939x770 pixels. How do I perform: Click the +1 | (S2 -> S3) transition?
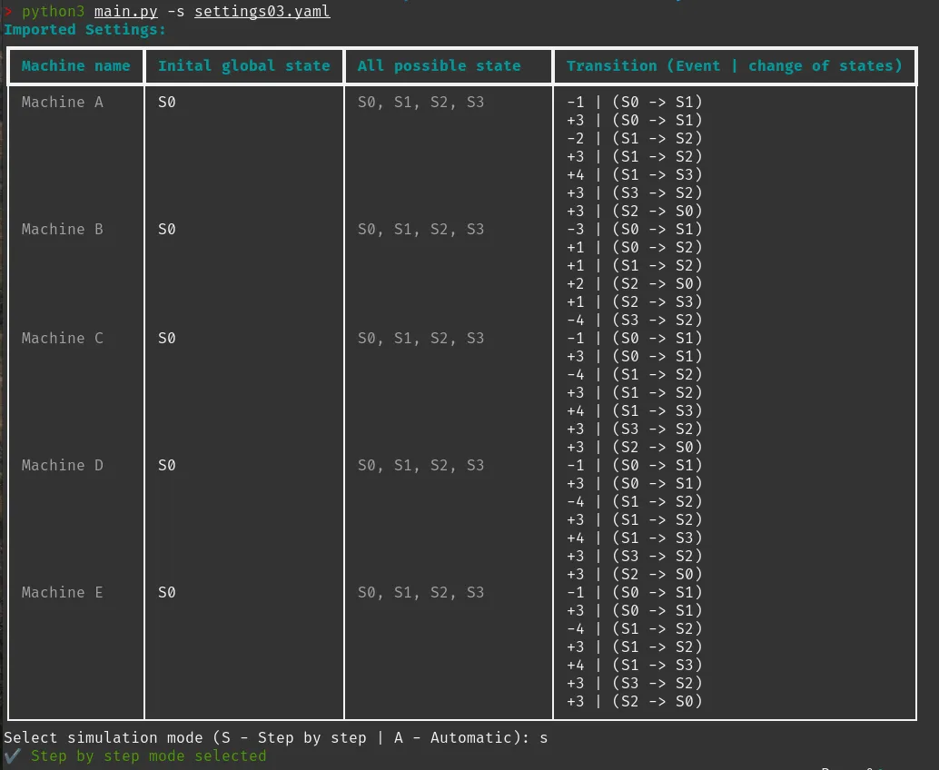click(634, 302)
